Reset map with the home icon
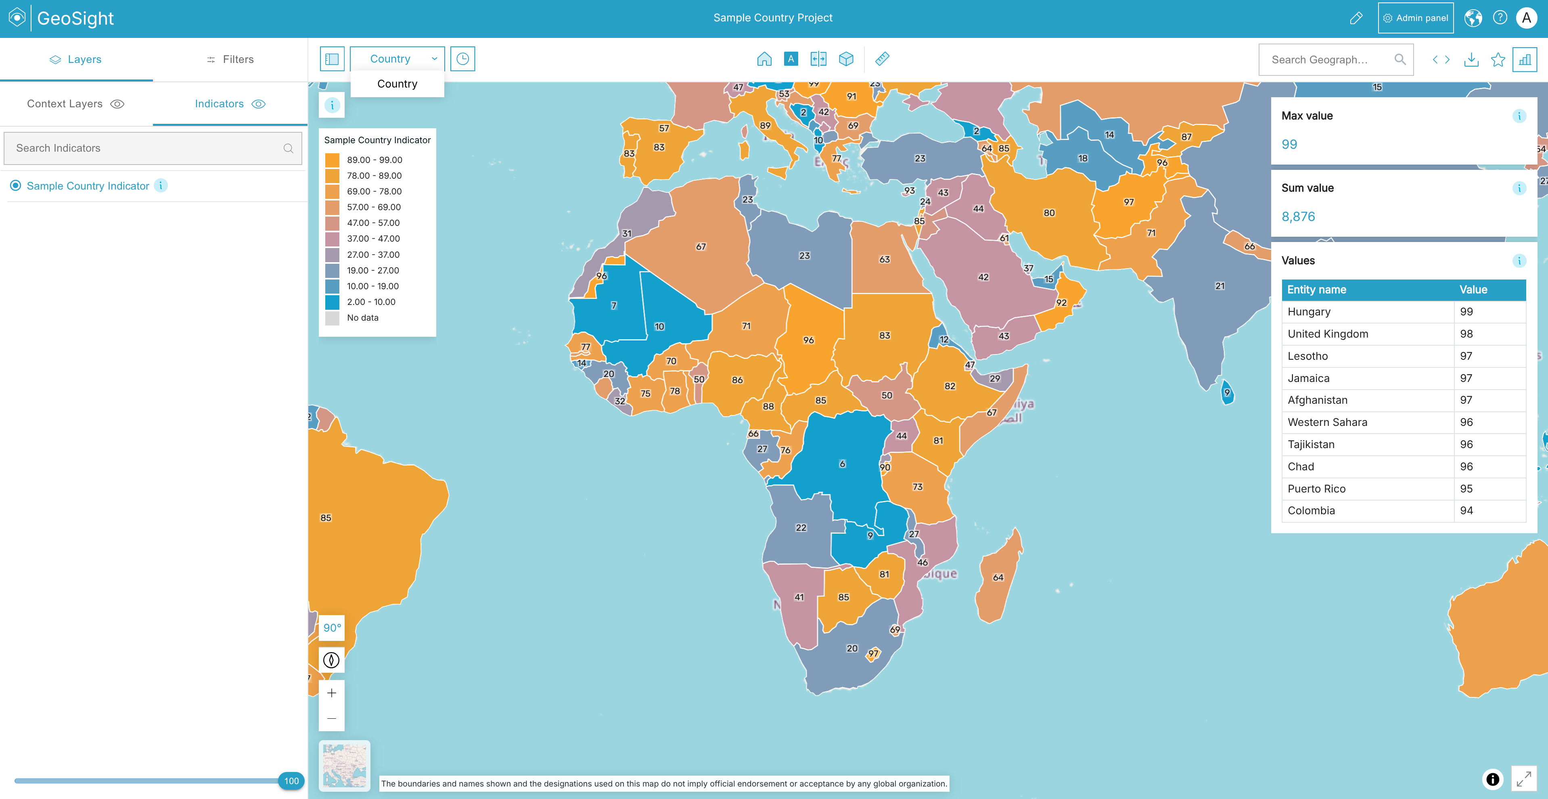The width and height of the screenshot is (1548, 799). pyautogui.click(x=764, y=59)
